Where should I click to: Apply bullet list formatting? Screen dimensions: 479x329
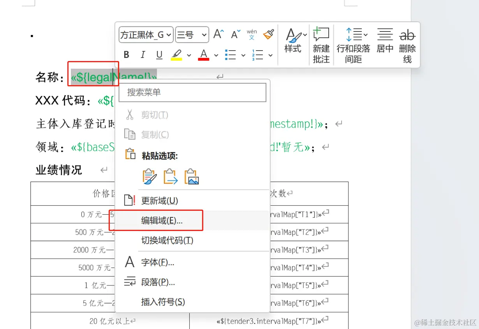tap(231, 55)
